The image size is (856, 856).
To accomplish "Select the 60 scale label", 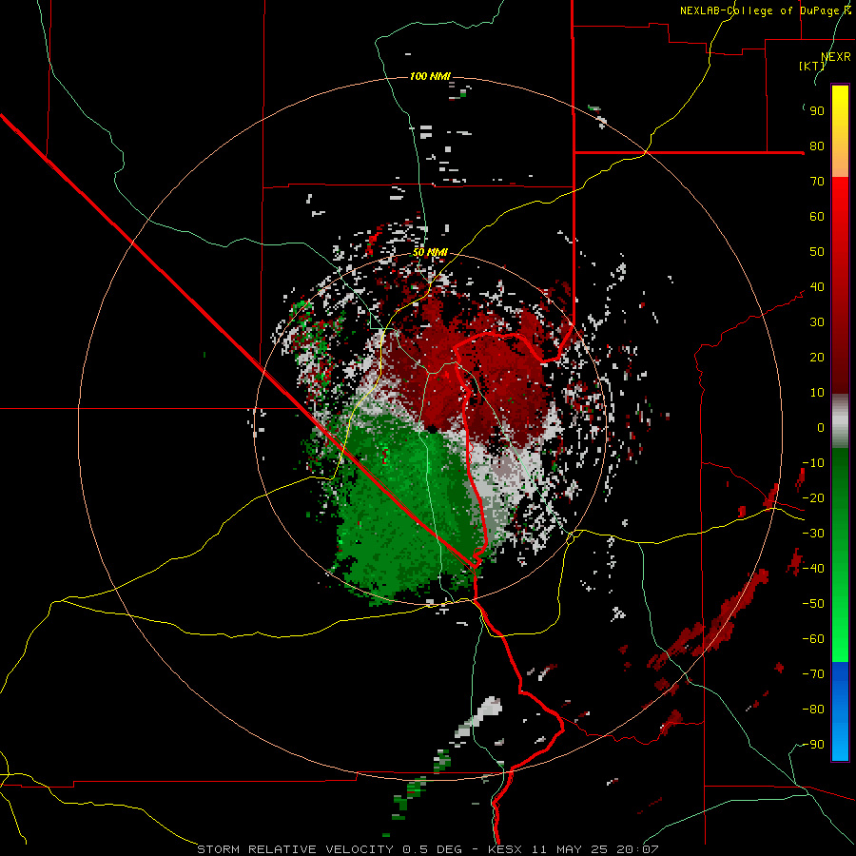I will (x=817, y=217).
